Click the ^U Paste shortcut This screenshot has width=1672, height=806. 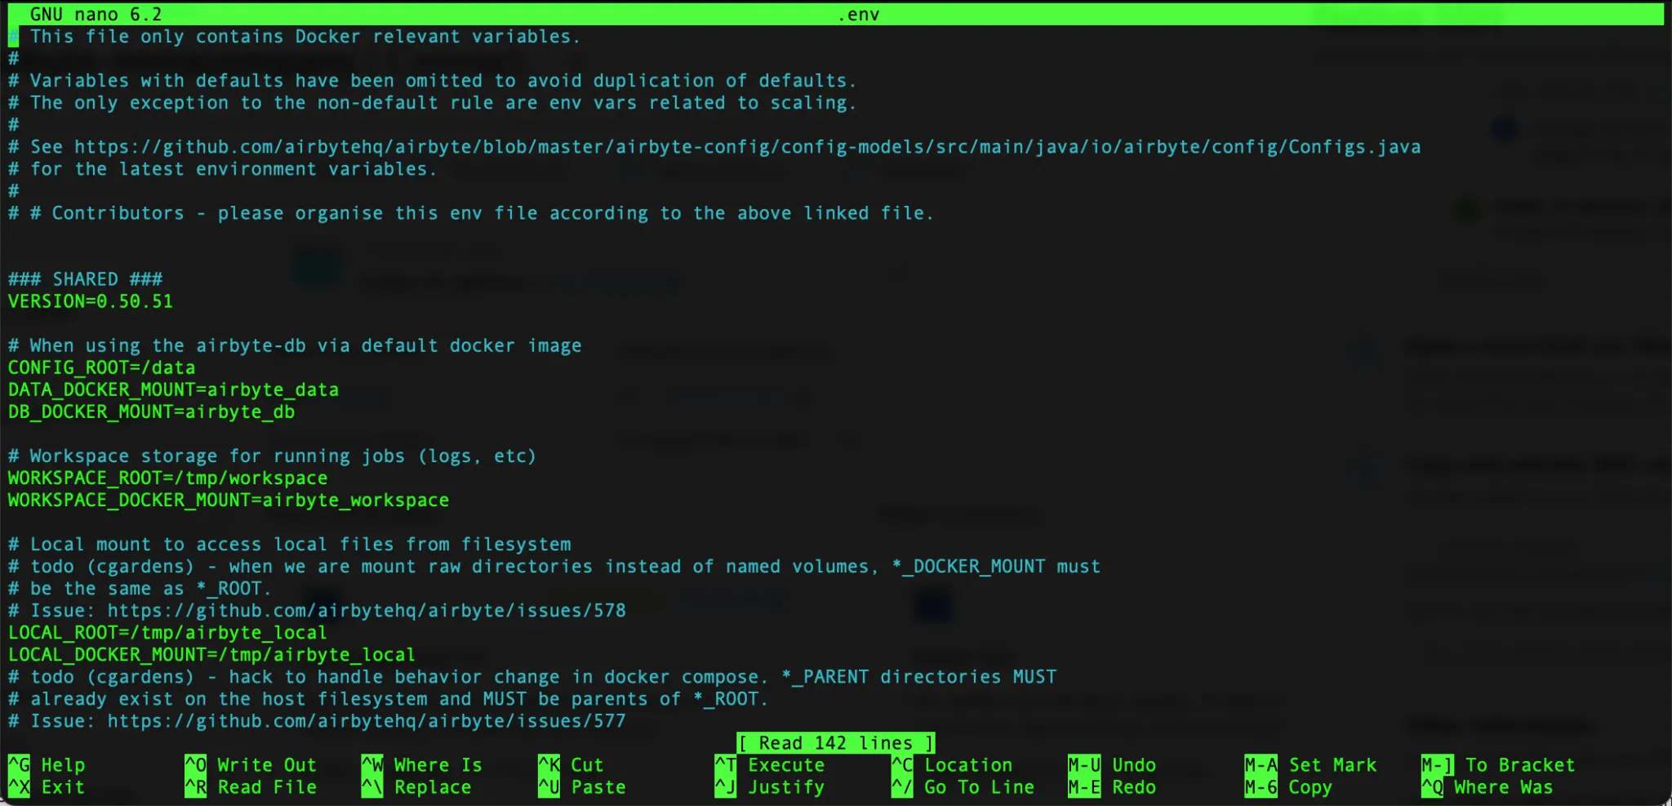(x=582, y=787)
